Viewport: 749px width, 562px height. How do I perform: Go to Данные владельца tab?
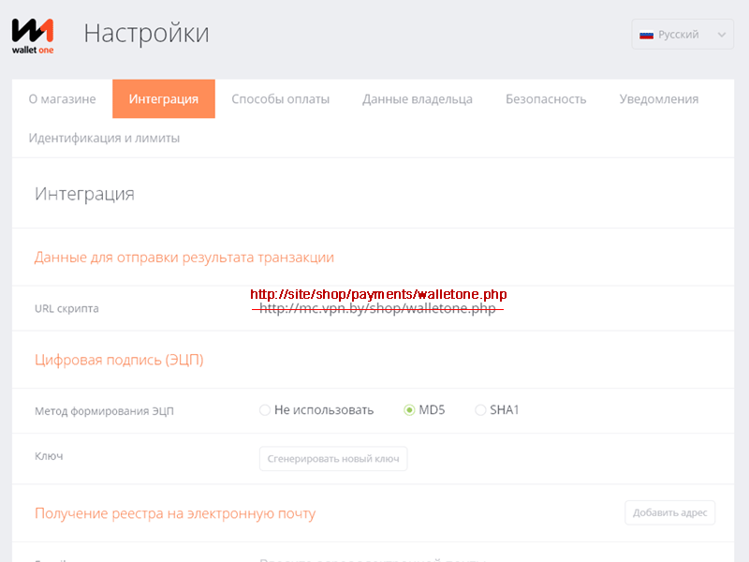[418, 99]
